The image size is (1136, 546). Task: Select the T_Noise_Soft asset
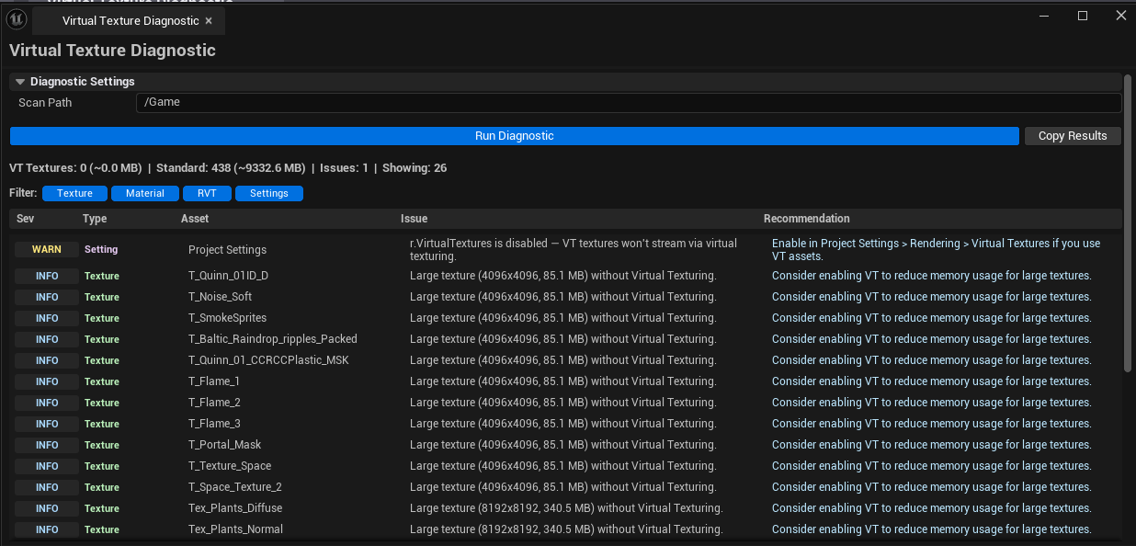click(220, 297)
